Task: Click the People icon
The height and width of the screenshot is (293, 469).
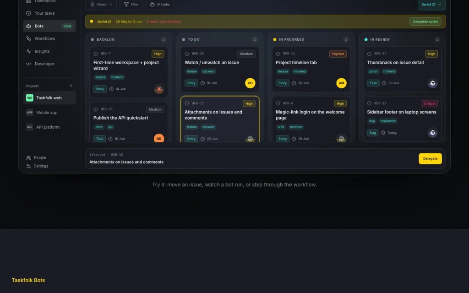Action: coord(28,157)
